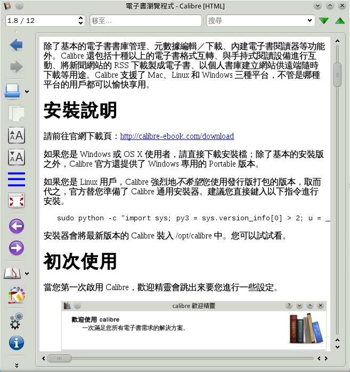Click the vertical scrollbar handle
350x372 pixels.
337,75
